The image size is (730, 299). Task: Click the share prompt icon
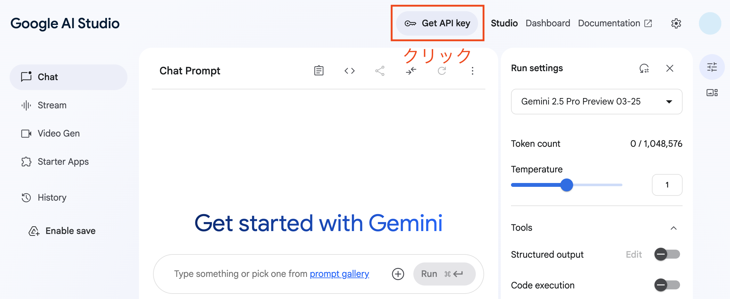(x=380, y=71)
